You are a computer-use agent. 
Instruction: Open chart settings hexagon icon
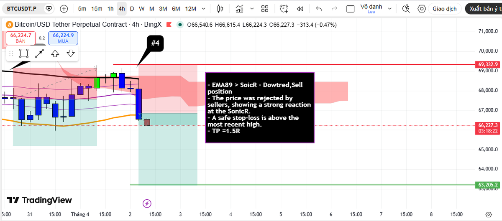[421, 8]
